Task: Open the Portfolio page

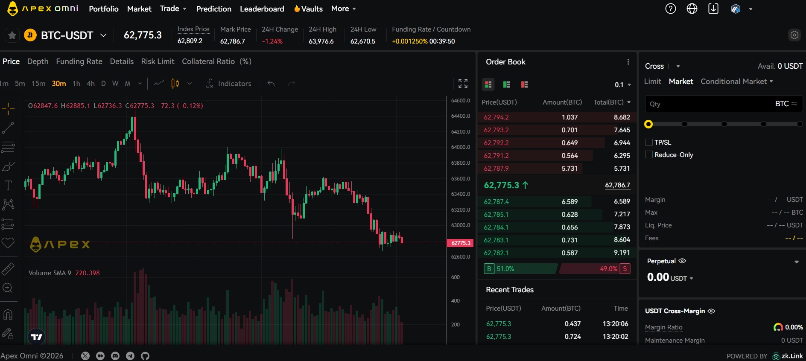Action: [x=104, y=9]
